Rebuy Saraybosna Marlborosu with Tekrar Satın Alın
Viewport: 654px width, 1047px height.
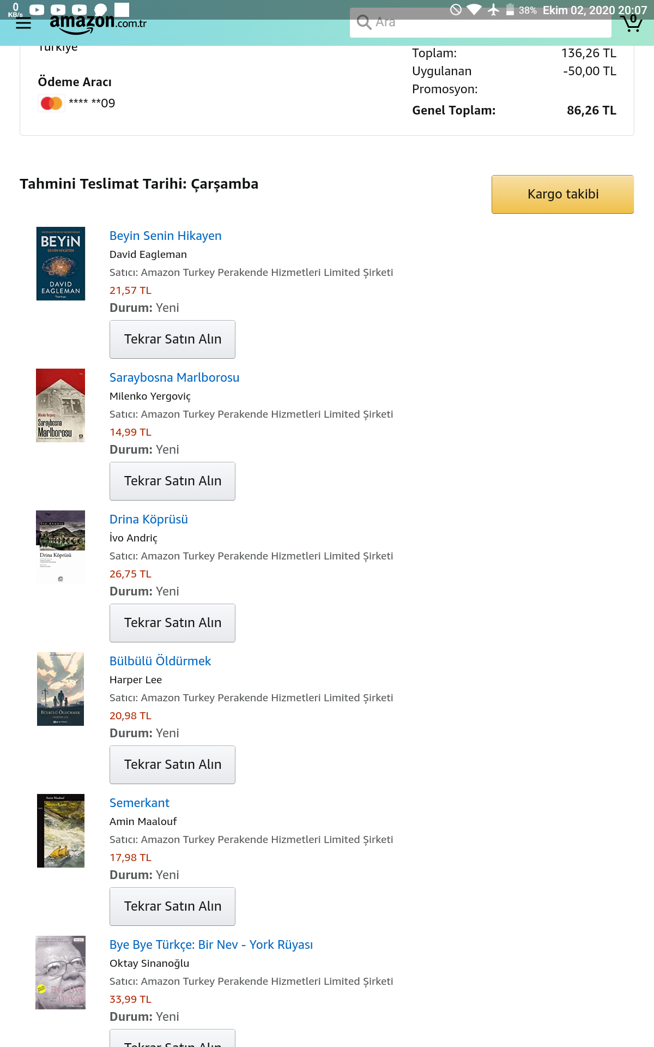pyautogui.click(x=172, y=481)
